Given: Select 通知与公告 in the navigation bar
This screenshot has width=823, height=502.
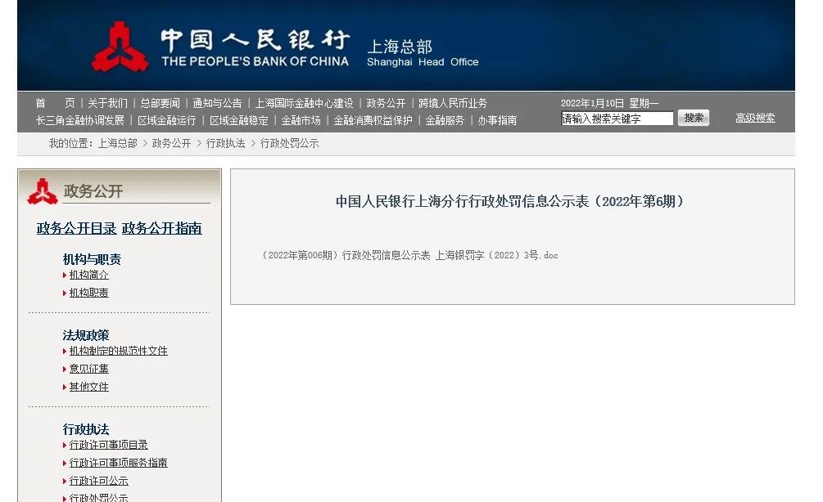Looking at the screenshot, I should [217, 103].
